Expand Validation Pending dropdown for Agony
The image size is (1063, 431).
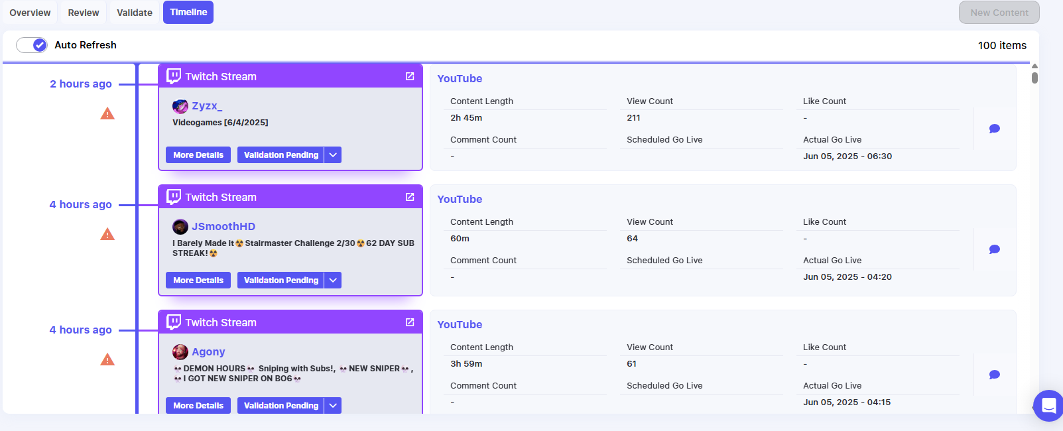333,406
